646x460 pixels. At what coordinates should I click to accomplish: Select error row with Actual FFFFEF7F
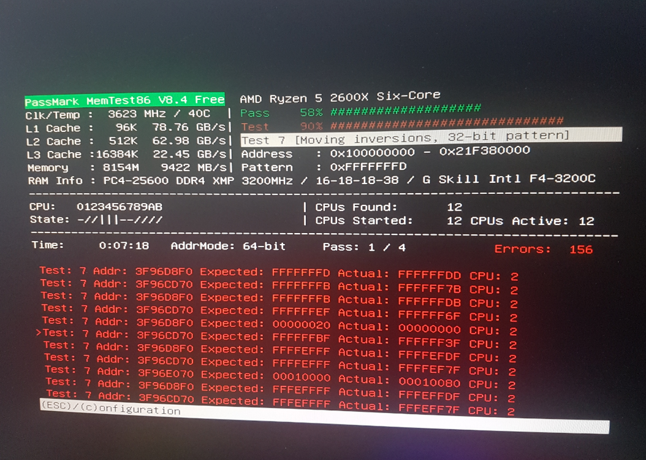[280, 364]
